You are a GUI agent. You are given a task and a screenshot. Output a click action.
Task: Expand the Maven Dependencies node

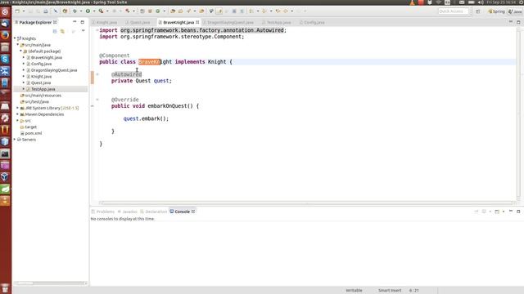coord(18,114)
